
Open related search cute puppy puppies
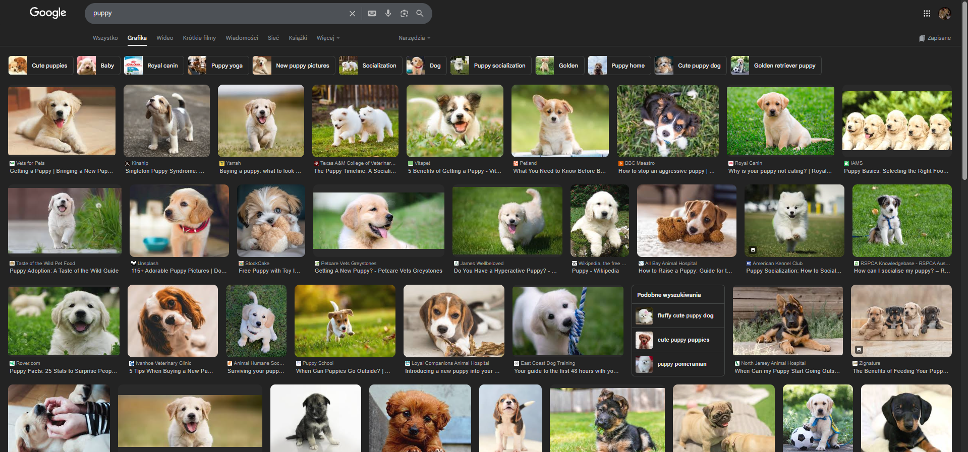click(678, 340)
